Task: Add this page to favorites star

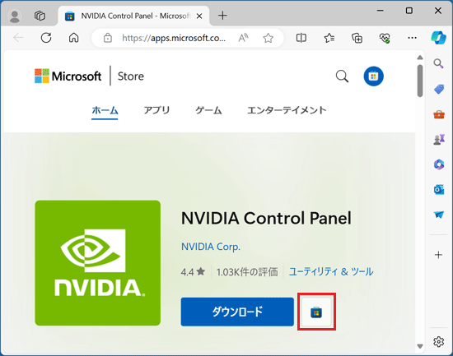Action: [269, 38]
